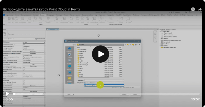Click the video progress bar handle
This screenshot has height=107, width=205.
[x=14, y=94]
